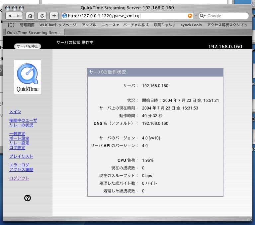Click the 4.0 [v410] server version value
This screenshot has width=255, height=225.
[x=151, y=138]
